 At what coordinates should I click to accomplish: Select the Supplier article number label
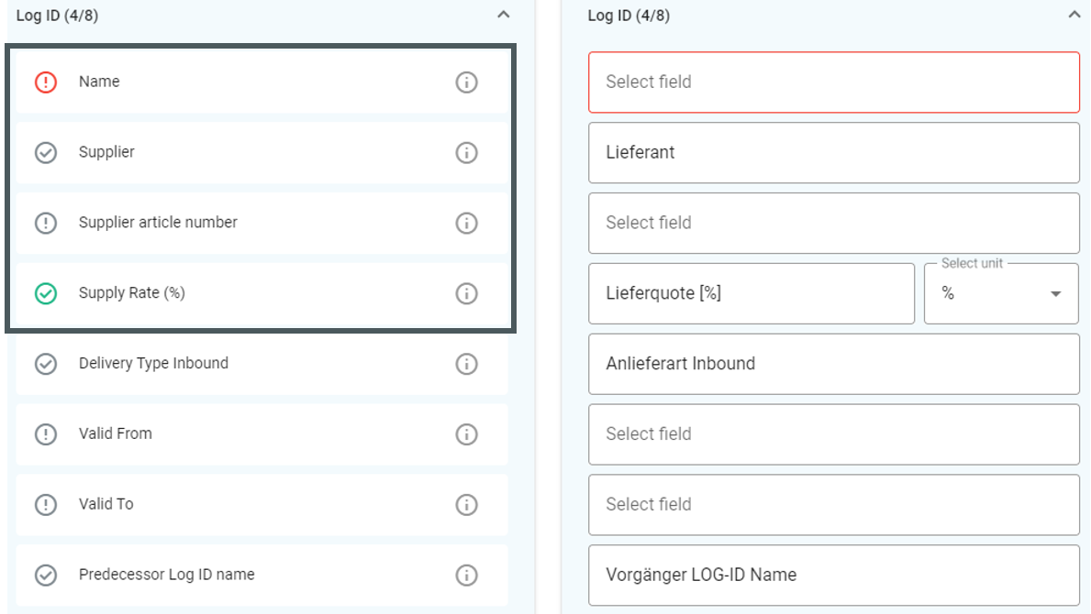[x=158, y=223]
